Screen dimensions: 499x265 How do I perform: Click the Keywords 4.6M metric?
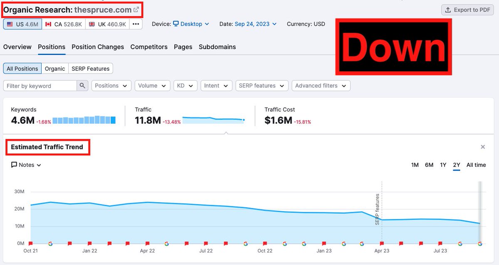pos(22,121)
